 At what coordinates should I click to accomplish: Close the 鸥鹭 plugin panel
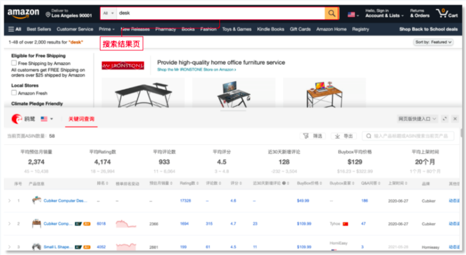pos(455,119)
